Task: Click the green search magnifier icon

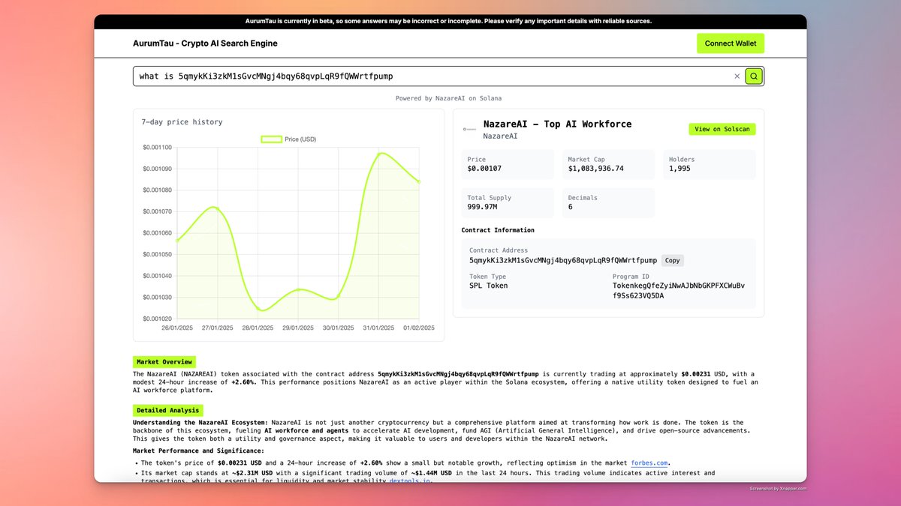Action: (x=754, y=76)
